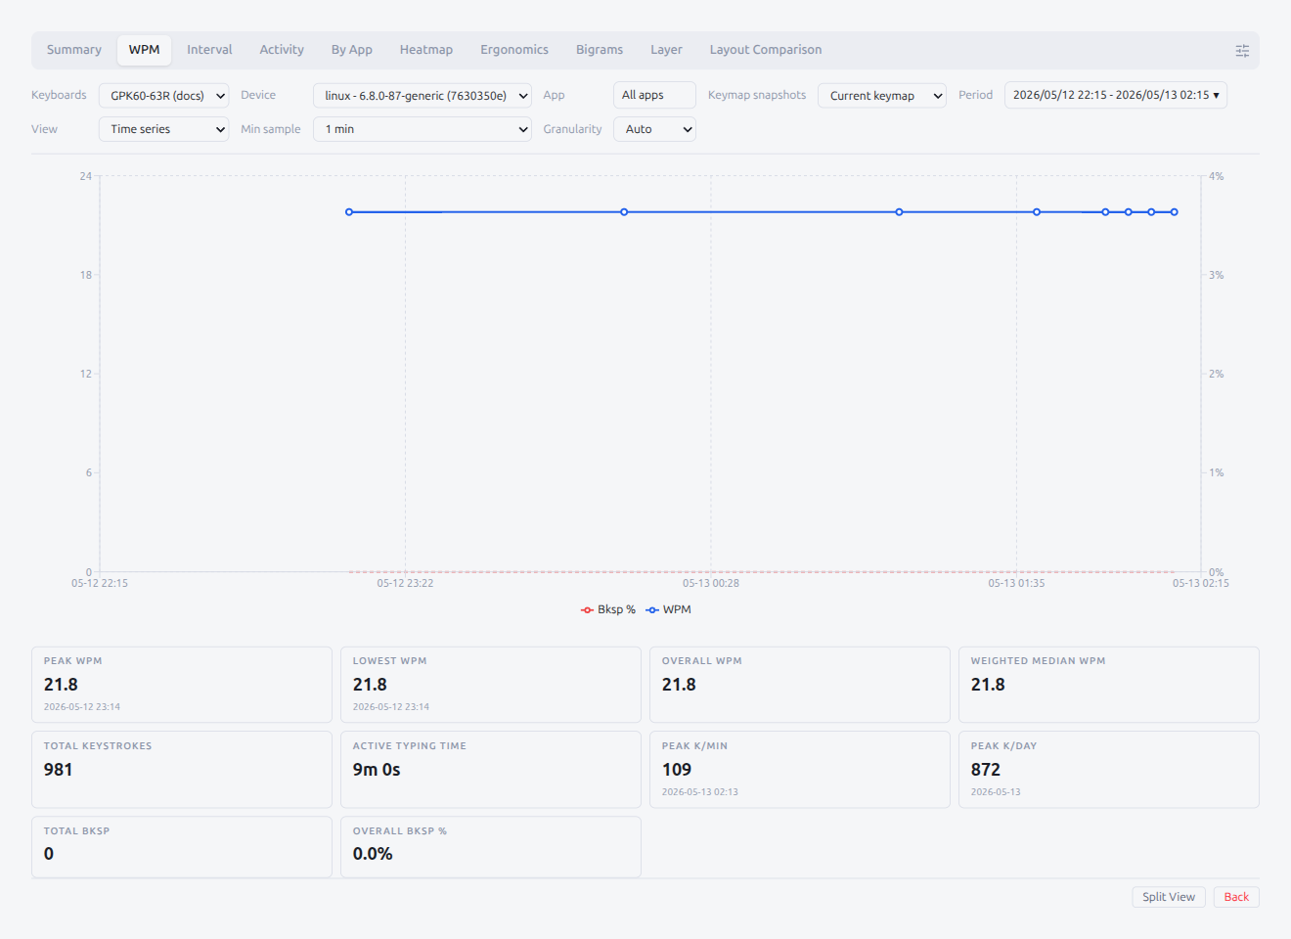Select the last WPM data point on the chart
This screenshot has height=939, width=1291.
1175,212
